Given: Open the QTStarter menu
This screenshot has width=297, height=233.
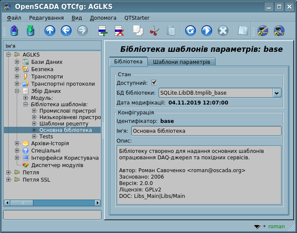Looking at the screenshot, I should pos(137,18).
